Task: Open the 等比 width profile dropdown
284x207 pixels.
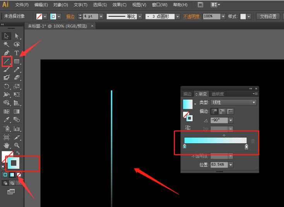Action: pyautogui.click(x=140, y=17)
